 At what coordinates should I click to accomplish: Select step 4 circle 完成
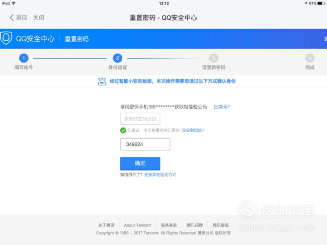(x=310, y=58)
